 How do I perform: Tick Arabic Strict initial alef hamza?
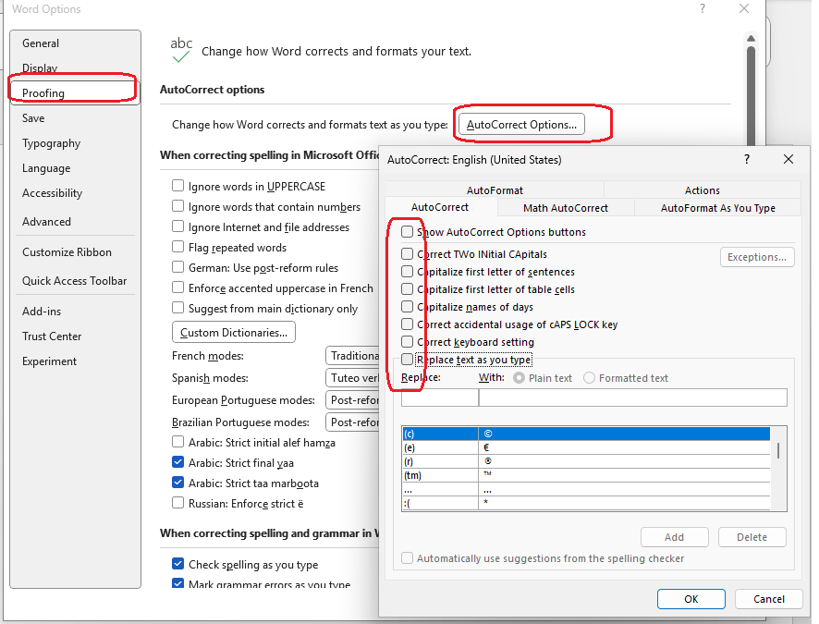click(178, 442)
